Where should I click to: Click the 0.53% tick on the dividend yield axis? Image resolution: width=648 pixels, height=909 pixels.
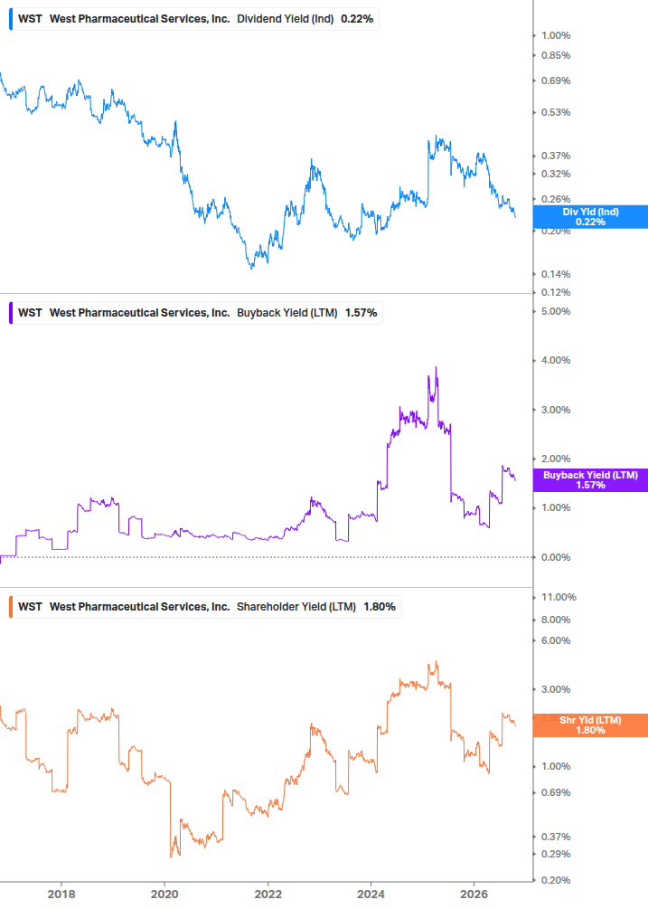coord(556,112)
